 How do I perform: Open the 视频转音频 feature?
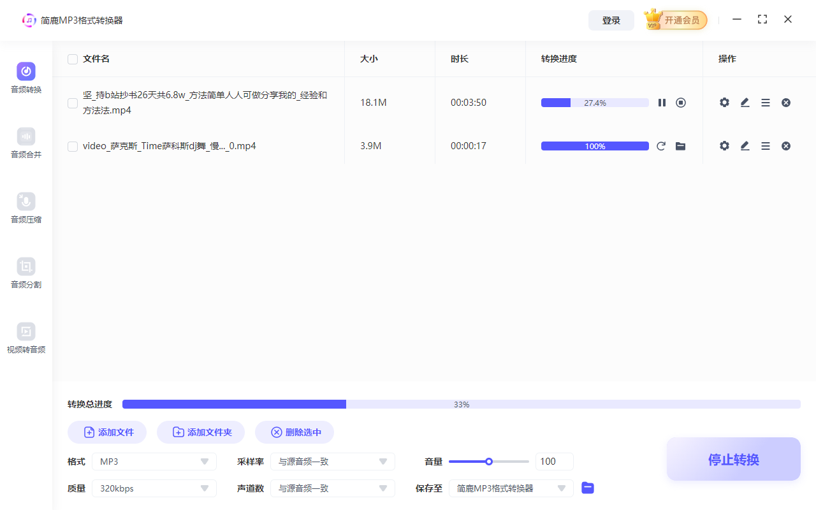pos(25,338)
